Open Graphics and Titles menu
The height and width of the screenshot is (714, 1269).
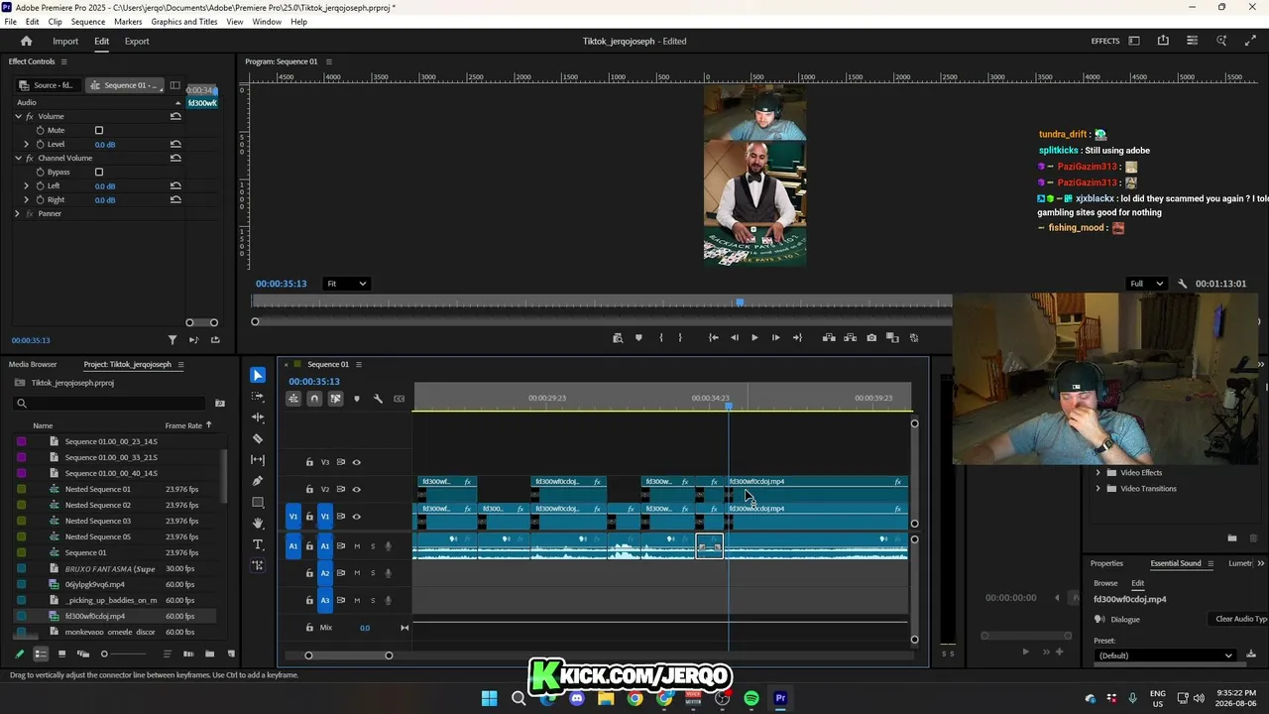184,22
